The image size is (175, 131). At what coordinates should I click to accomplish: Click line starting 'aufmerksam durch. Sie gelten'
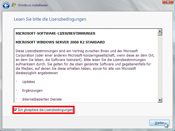(x=83, y=64)
